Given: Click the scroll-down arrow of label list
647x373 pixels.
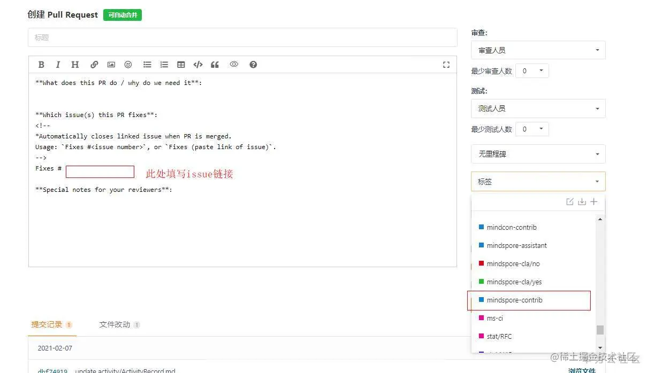Looking at the screenshot, I should (x=600, y=348).
